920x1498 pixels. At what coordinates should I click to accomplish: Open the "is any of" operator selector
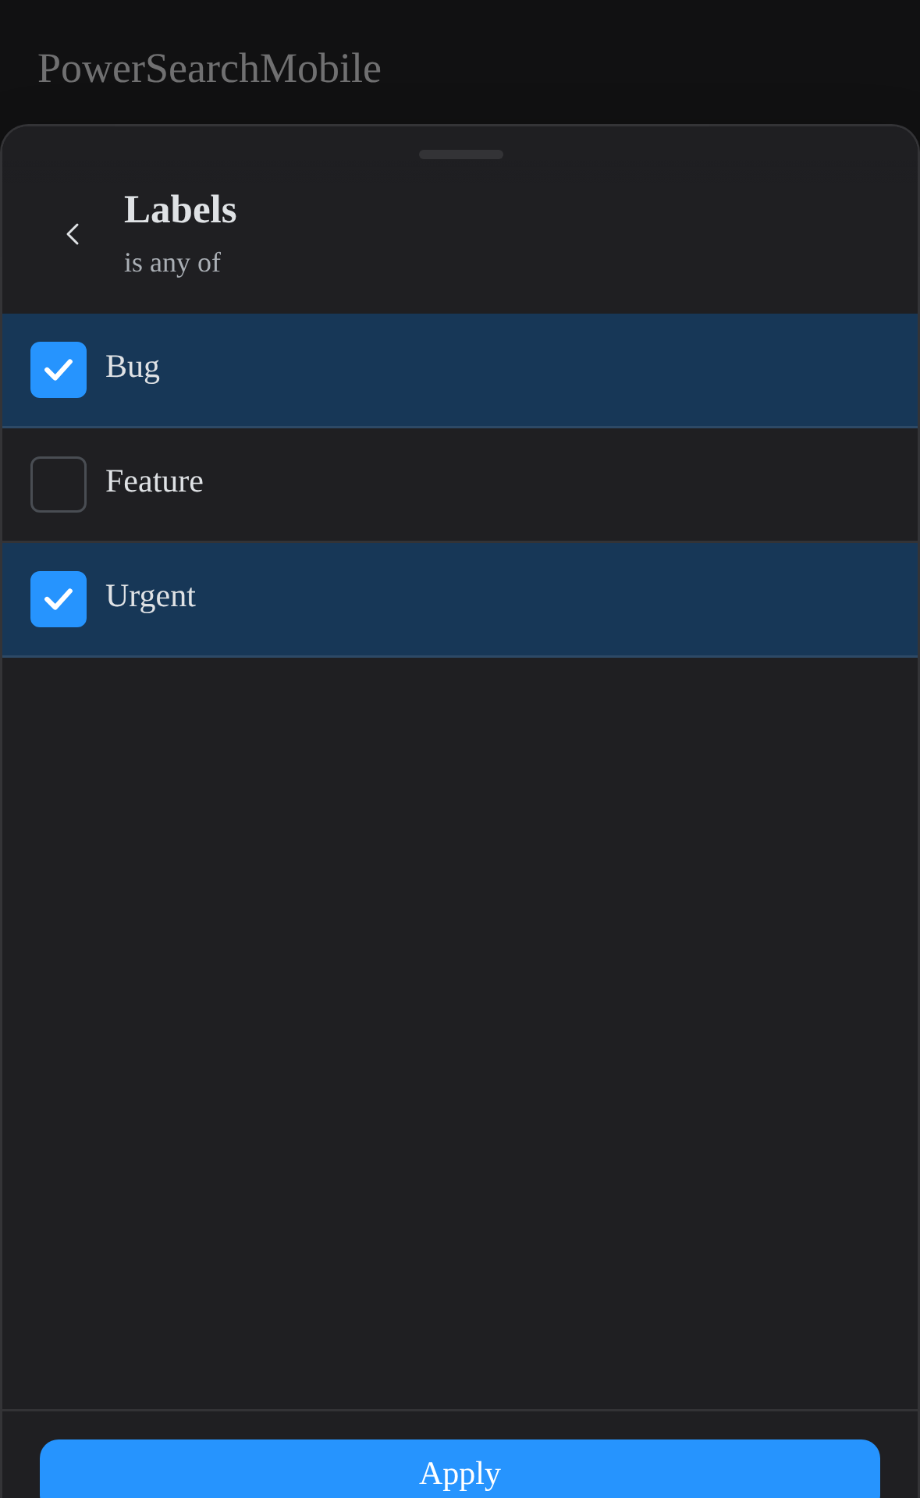(x=172, y=263)
